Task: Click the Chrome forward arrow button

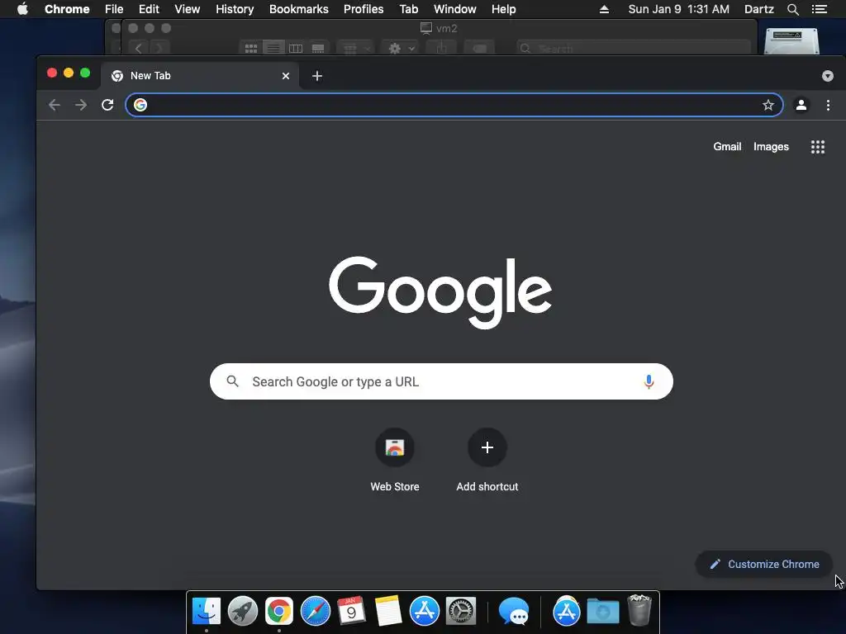Action: tap(81, 105)
